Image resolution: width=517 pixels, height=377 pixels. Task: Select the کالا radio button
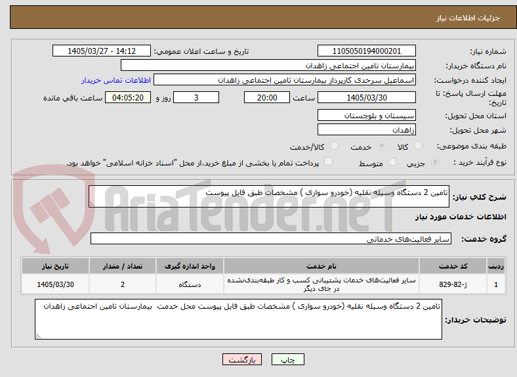(x=418, y=146)
